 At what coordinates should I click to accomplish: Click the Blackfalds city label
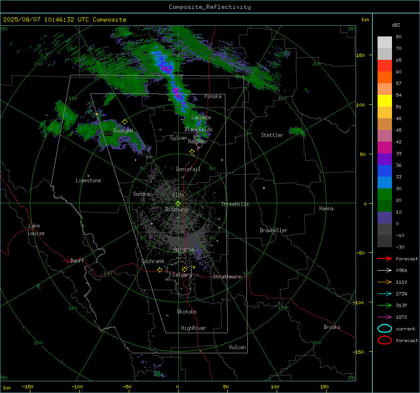pyautogui.click(x=198, y=129)
